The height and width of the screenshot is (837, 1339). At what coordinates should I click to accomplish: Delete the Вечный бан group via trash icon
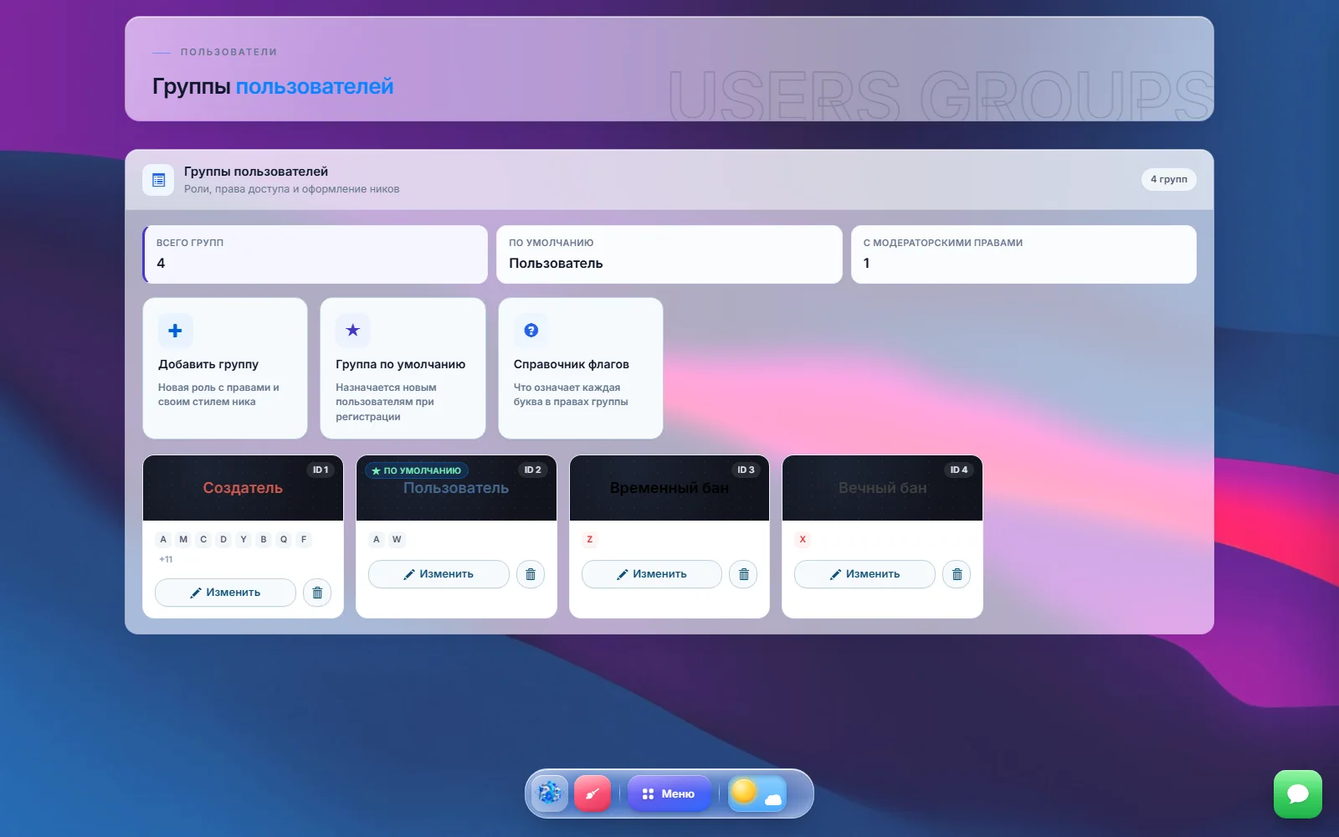[957, 574]
